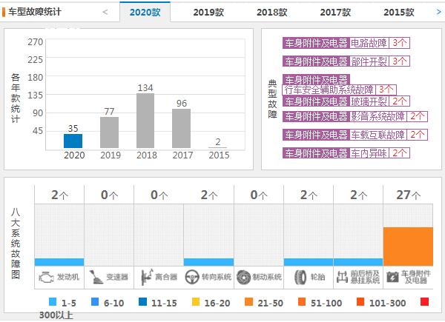Click the 1-5 legend color swatch
Image resolution: width=445 pixels, height=322 pixels.
tap(53, 301)
